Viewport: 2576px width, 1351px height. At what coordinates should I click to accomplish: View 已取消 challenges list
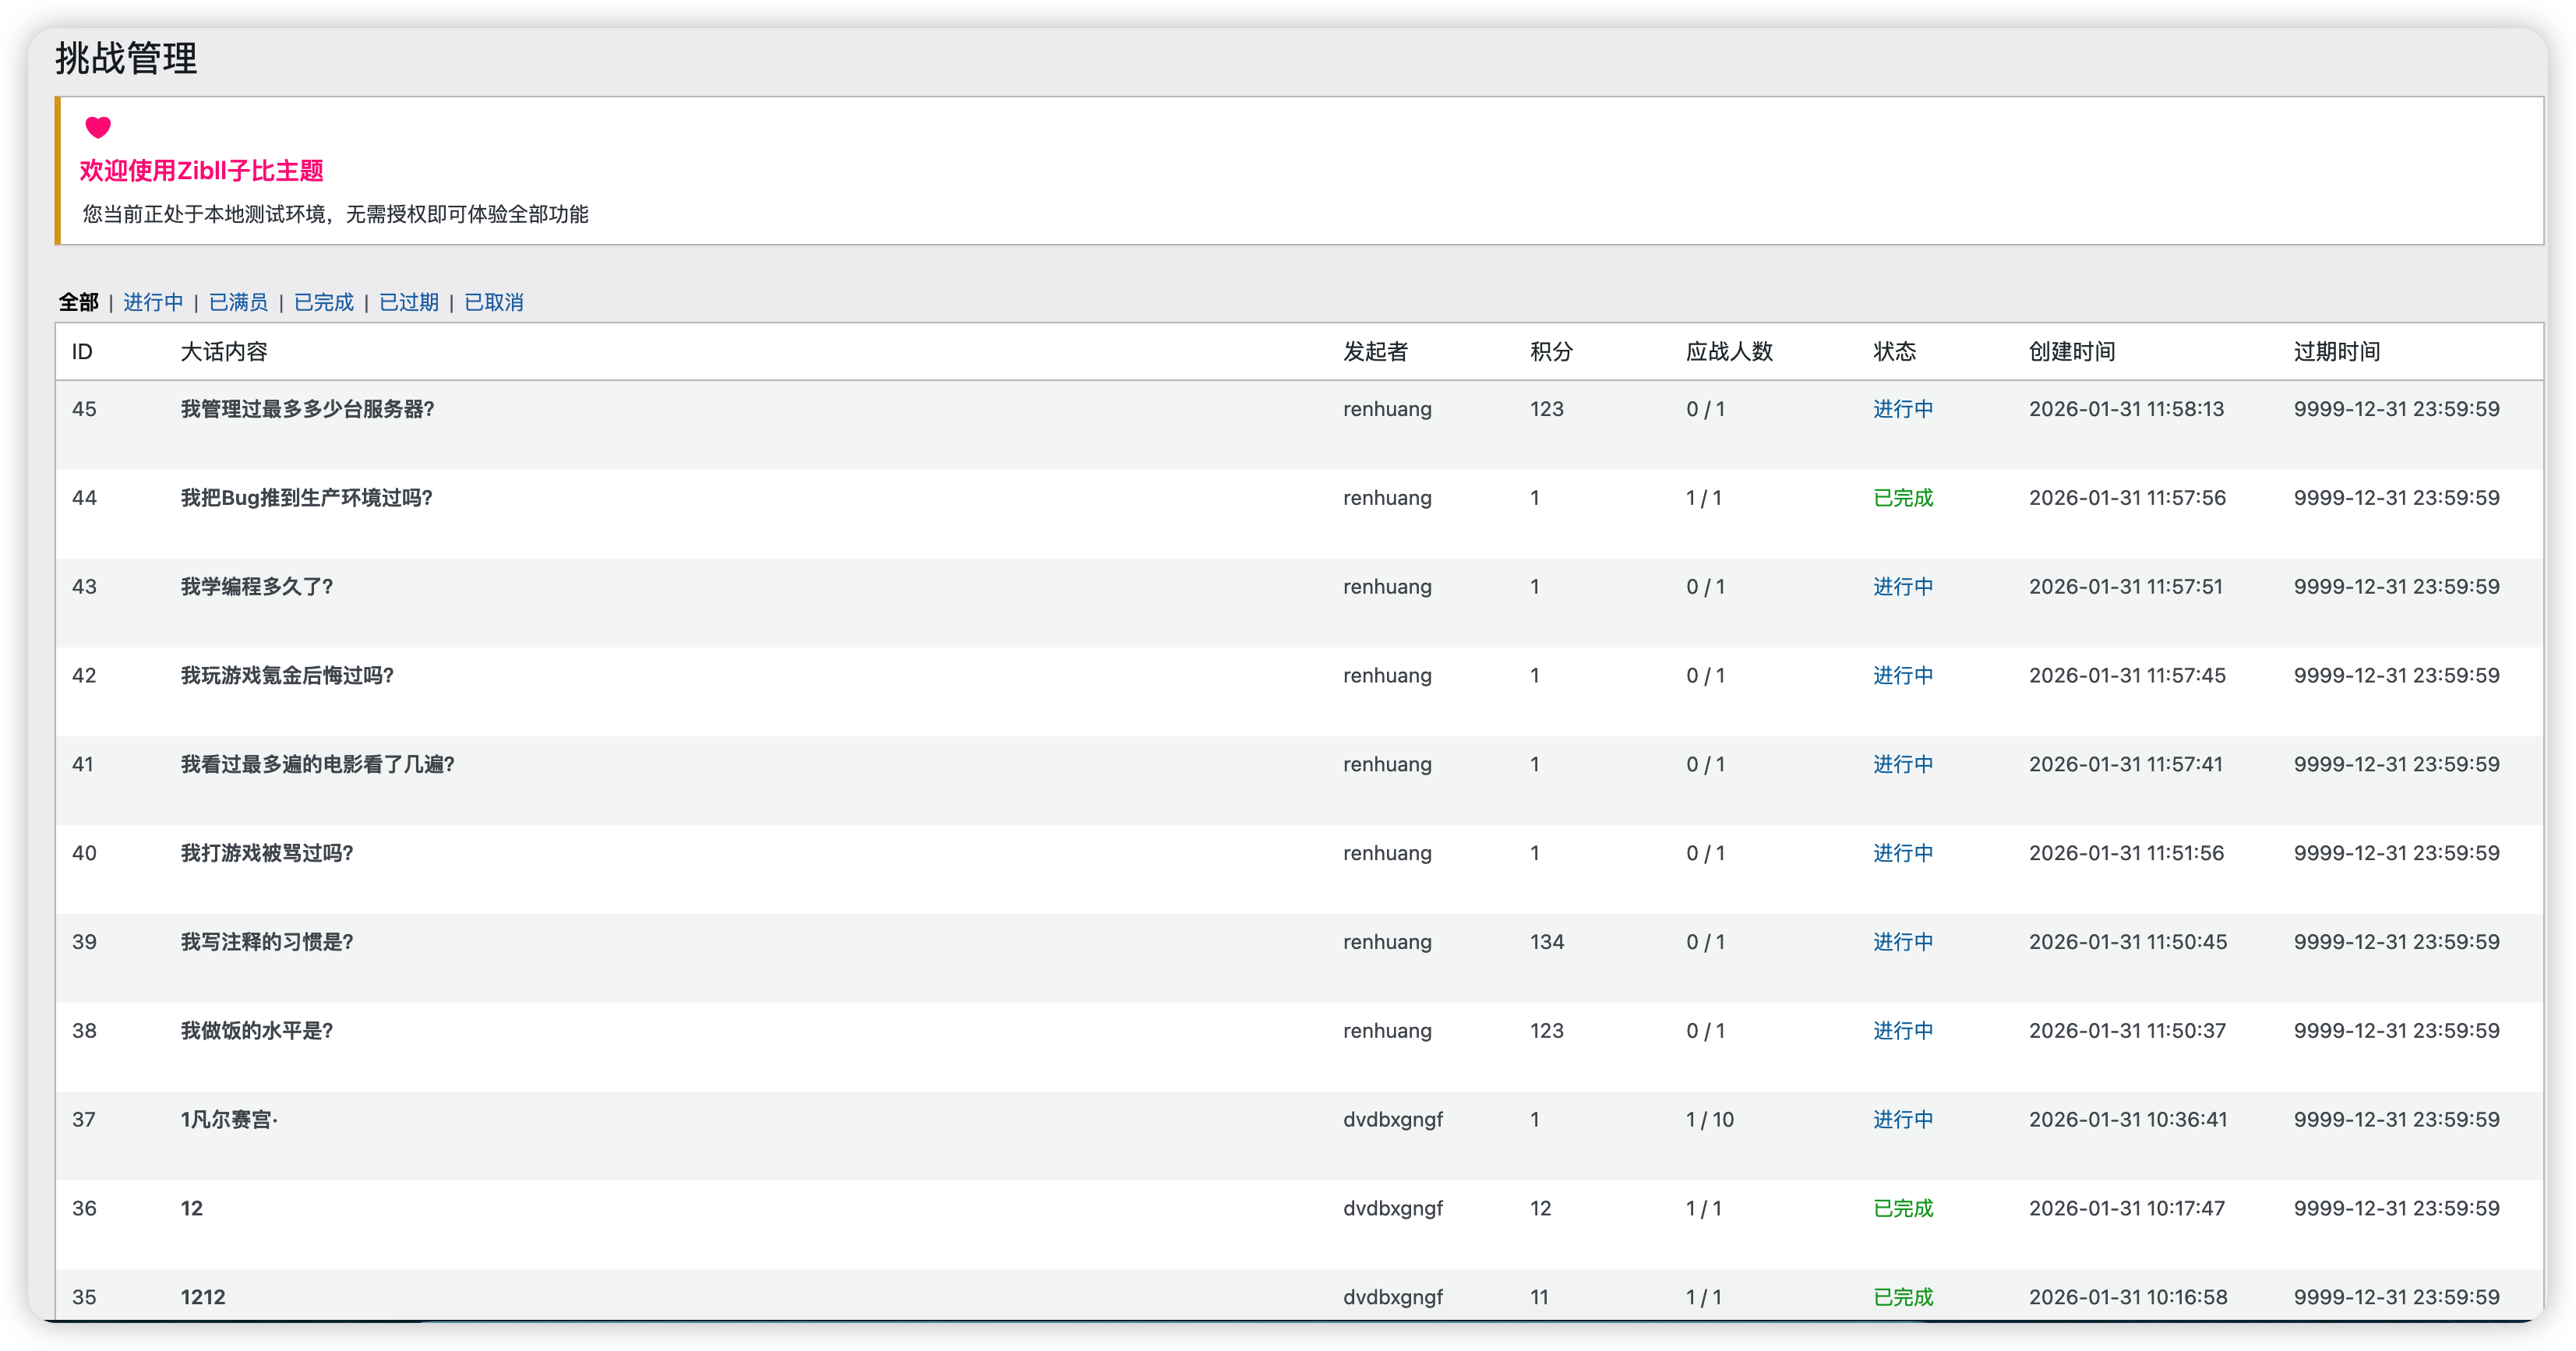pyautogui.click(x=494, y=302)
